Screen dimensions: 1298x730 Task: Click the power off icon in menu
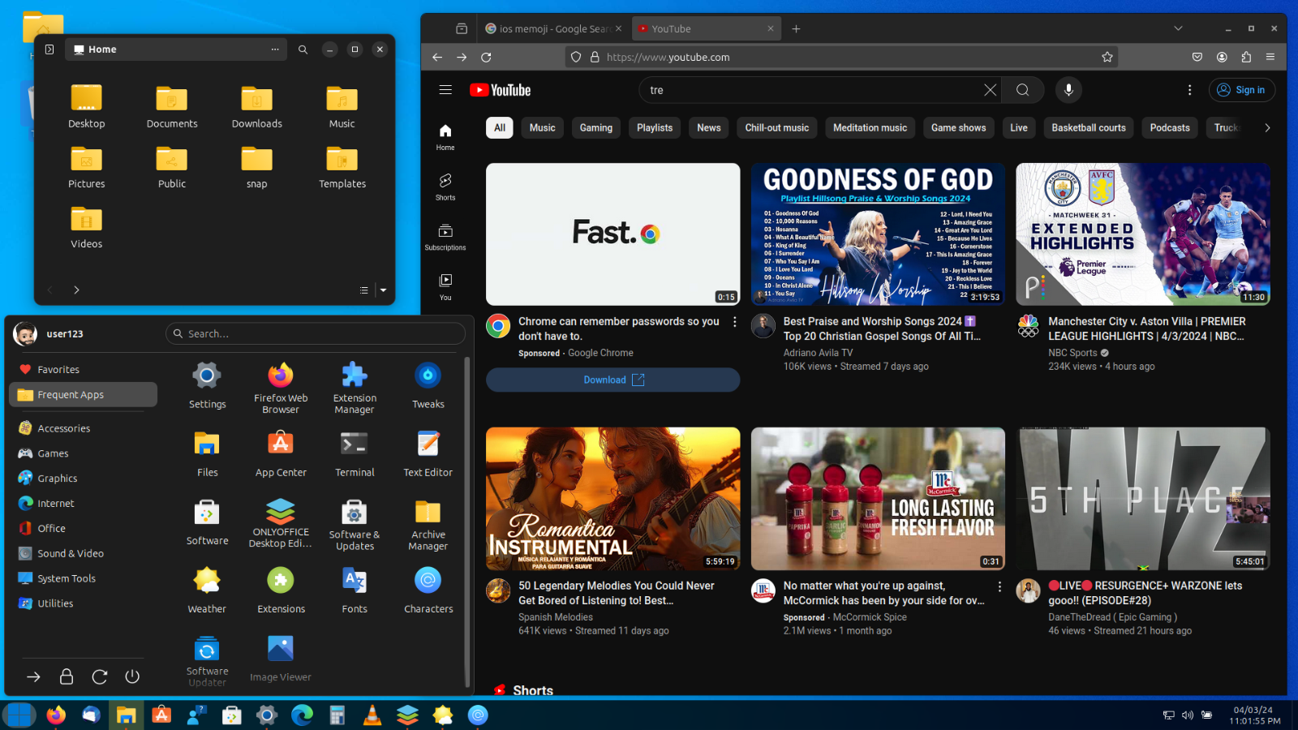pos(132,676)
